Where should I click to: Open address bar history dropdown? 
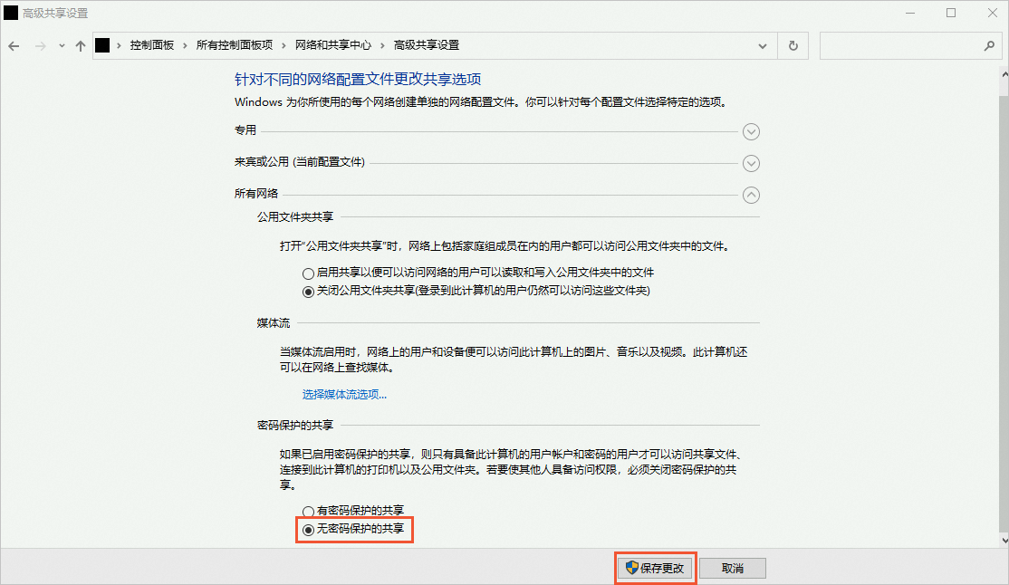click(763, 45)
